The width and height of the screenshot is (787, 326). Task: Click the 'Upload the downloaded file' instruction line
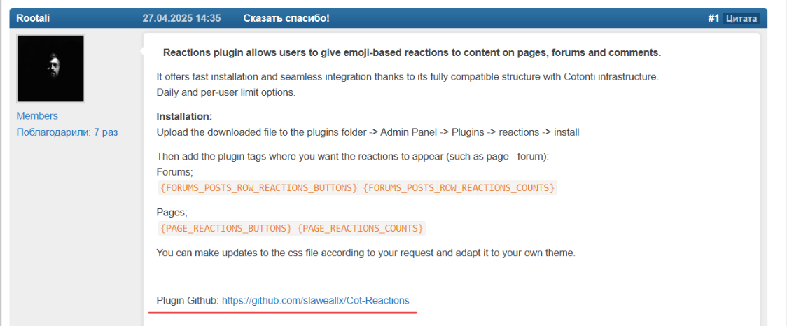(368, 133)
